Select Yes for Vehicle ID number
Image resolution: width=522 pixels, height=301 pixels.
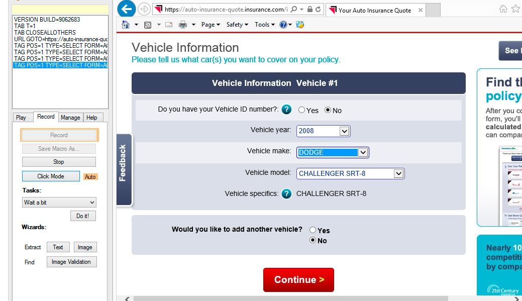point(301,110)
